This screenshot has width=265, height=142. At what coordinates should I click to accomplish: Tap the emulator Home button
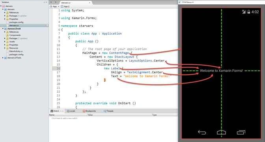click(221, 132)
